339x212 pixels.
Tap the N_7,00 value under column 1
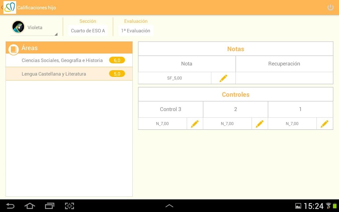click(292, 124)
